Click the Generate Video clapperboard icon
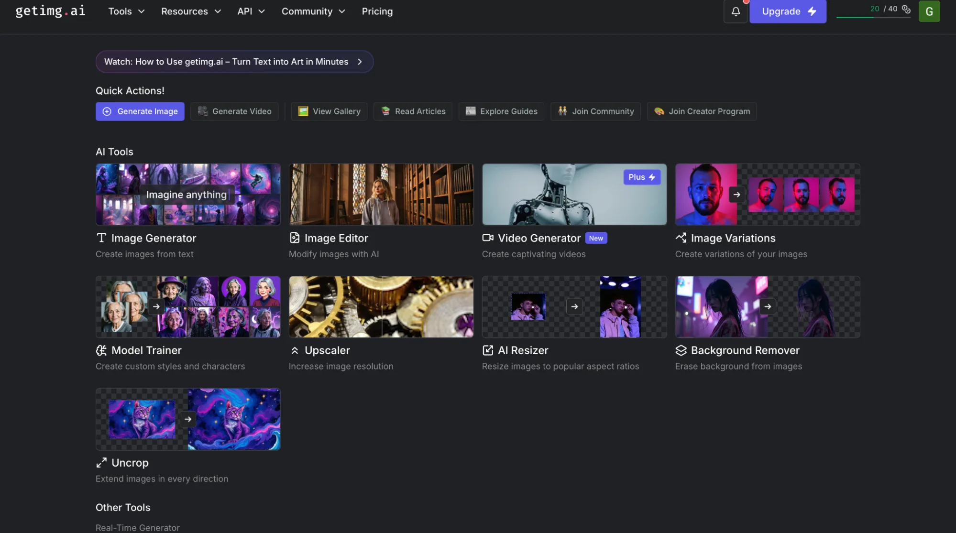The image size is (956, 533). click(x=203, y=111)
